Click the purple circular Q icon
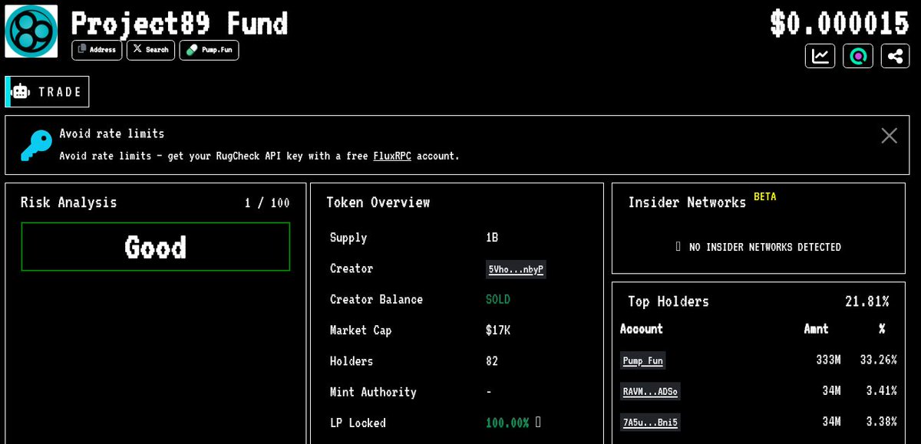The height and width of the screenshot is (444, 921). (x=858, y=56)
